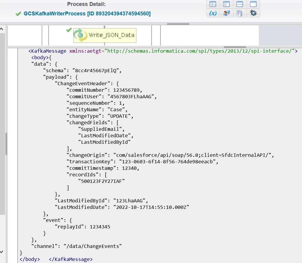Screen dimensions: 302x263
Task: Click the horizontal scrollbar thumb under the header
Action: [178, 24]
